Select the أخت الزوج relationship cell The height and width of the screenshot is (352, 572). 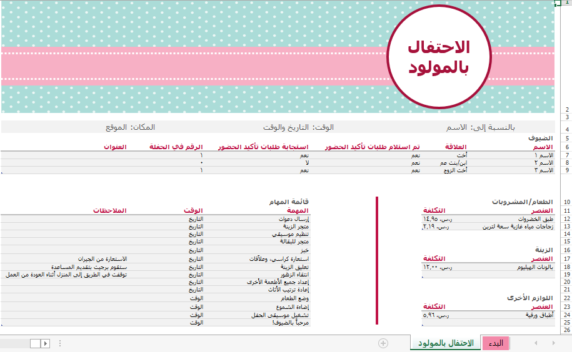point(455,170)
